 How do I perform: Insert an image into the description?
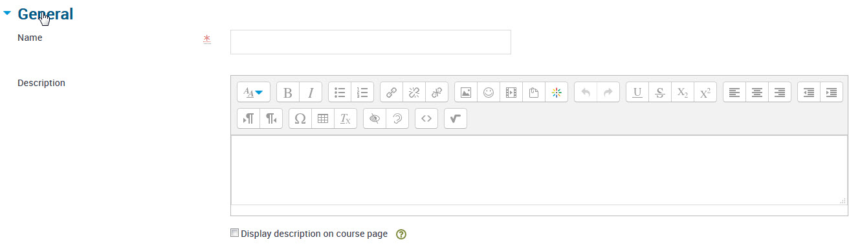coord(466,93)
